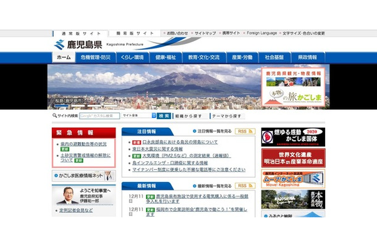The height and width of the screenshot is (247, 377).
Task: Open 教育・文化・交流 menu
Action: (204, 57)
